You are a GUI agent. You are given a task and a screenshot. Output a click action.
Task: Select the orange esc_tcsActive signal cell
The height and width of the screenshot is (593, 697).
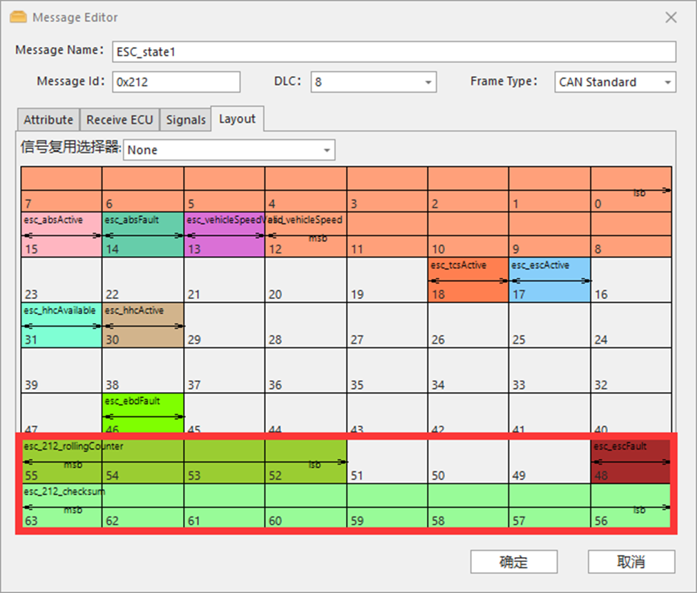[468, 280]
